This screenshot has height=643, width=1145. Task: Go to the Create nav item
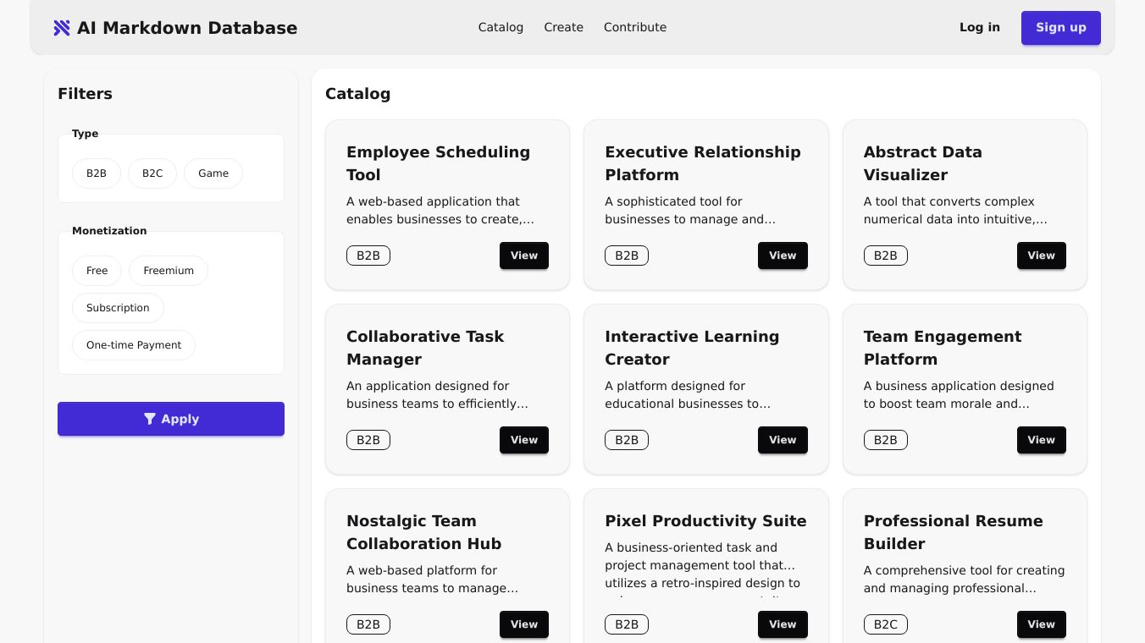tap(564, 27)
